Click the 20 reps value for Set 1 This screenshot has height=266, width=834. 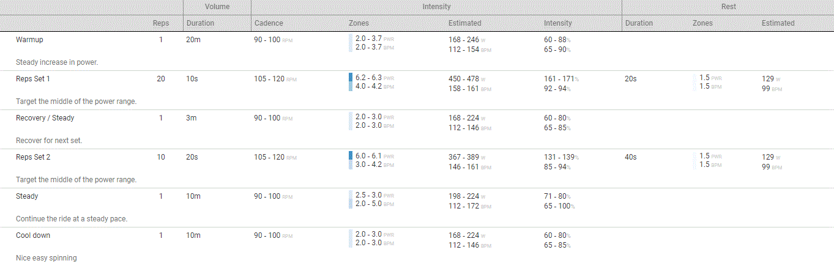coord(161,79)
